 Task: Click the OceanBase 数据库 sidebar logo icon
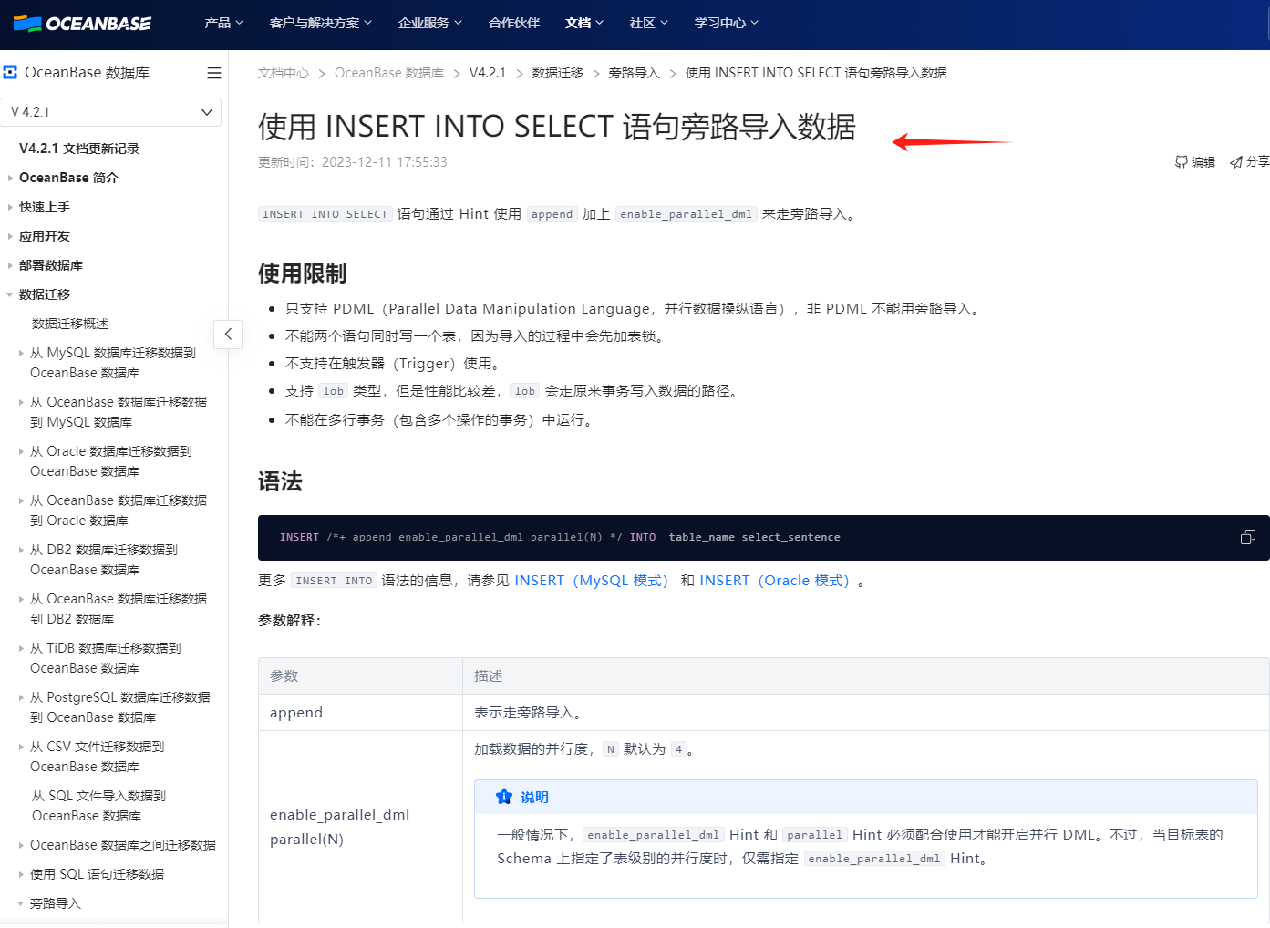click(x=10, y=72)
